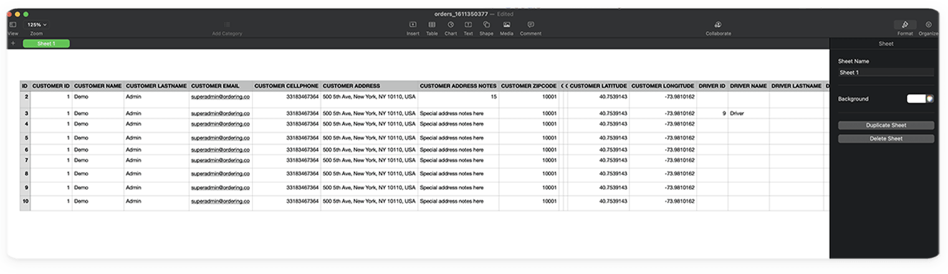Click the Sheet inspector tab header
Image resolution: width=948 pixels, height=274 pixels.
pyautogui.click(x=886, y=44)
